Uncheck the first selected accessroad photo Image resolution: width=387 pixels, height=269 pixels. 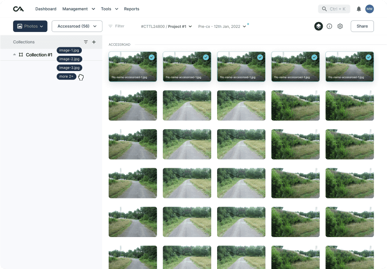[151, 58]
